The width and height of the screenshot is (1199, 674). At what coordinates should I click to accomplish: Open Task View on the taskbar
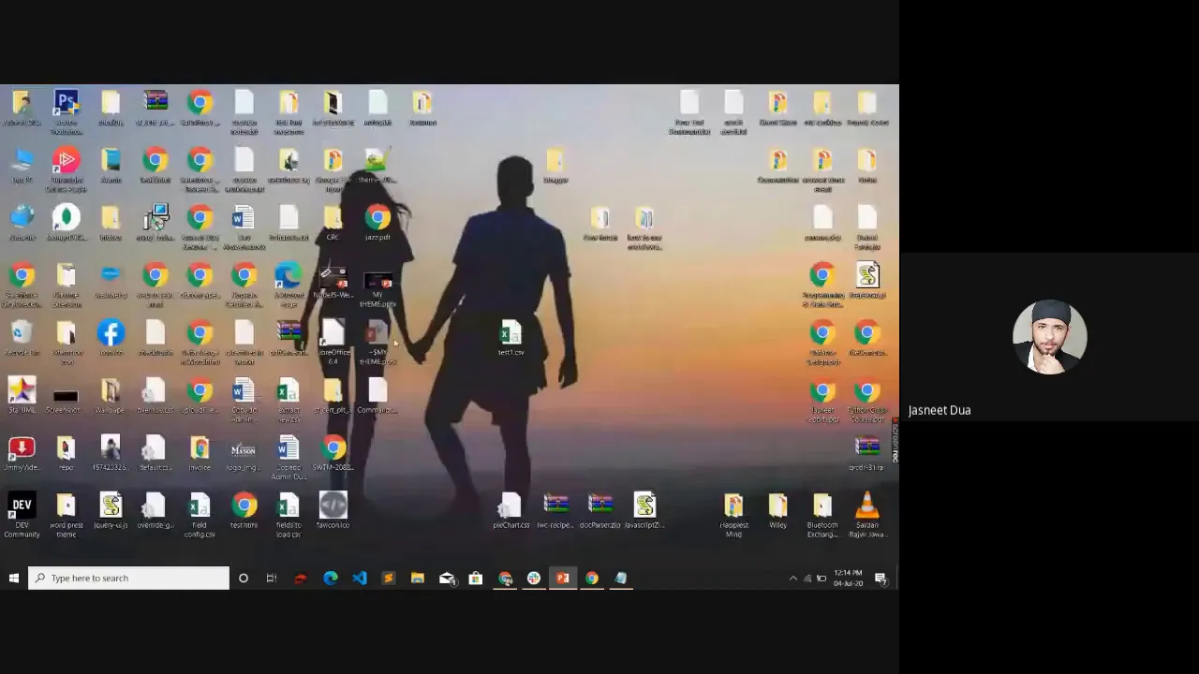click(272, 579)
